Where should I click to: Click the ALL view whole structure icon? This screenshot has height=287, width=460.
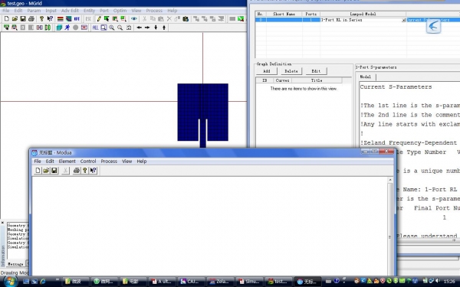95,28
